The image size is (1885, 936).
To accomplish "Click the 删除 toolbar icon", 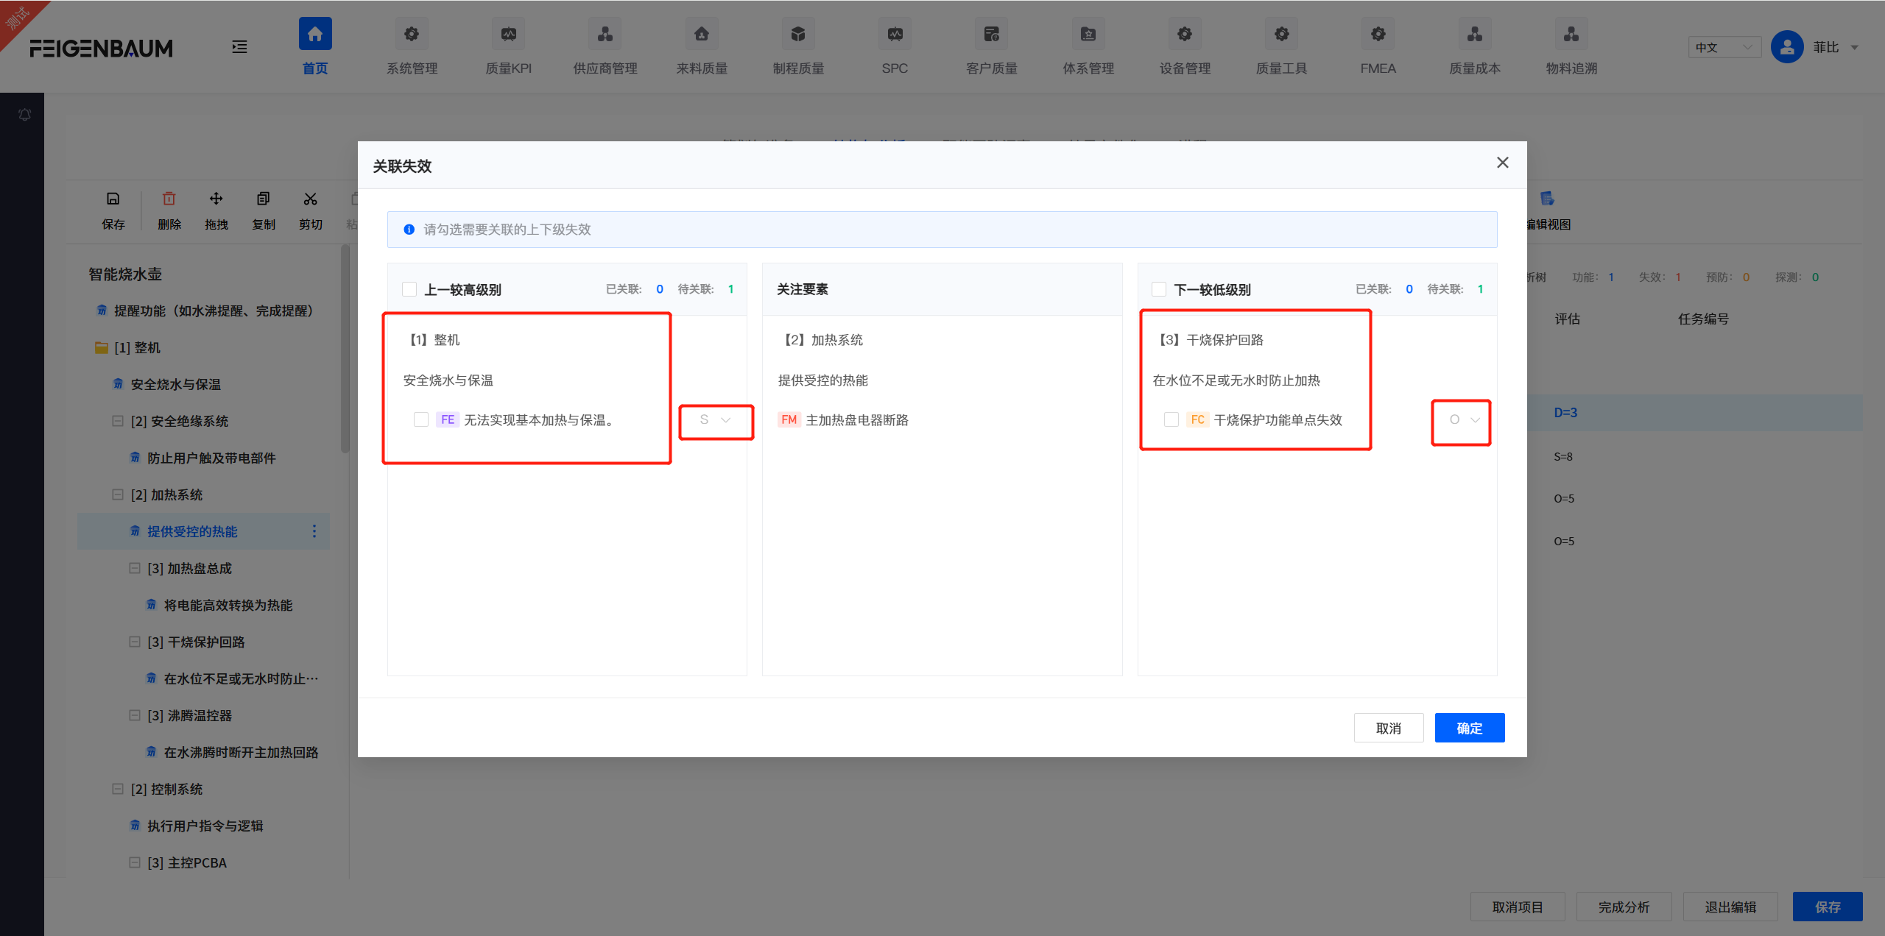I will click(x=169, y=208).
